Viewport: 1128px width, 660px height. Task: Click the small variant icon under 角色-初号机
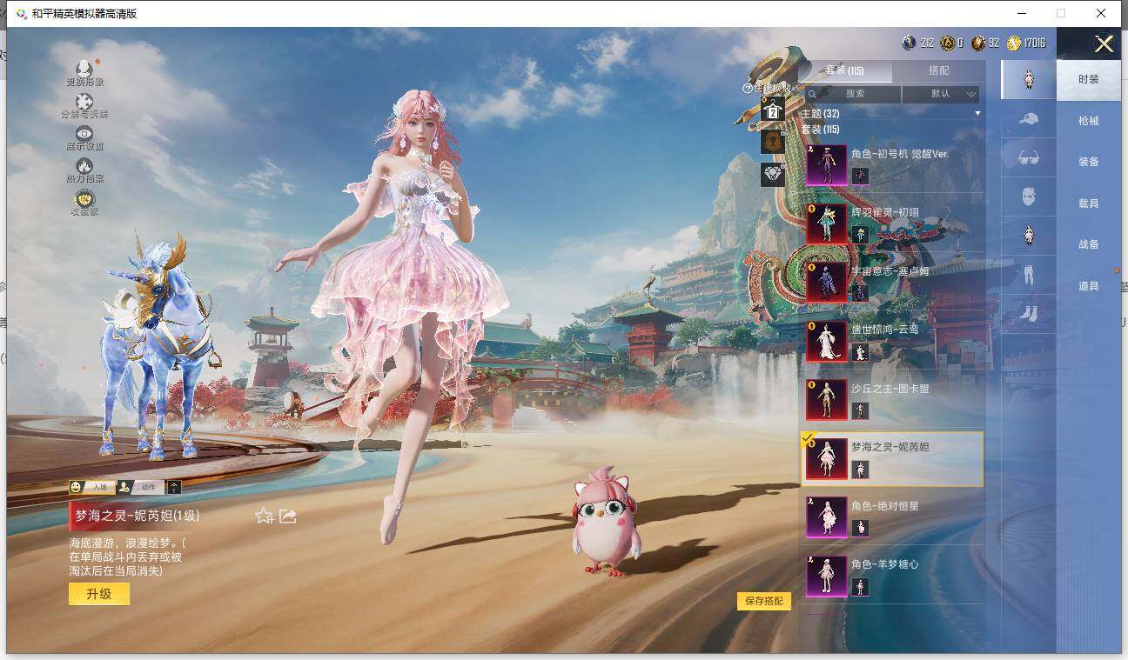pyautogui.click(x=860, y=177)
